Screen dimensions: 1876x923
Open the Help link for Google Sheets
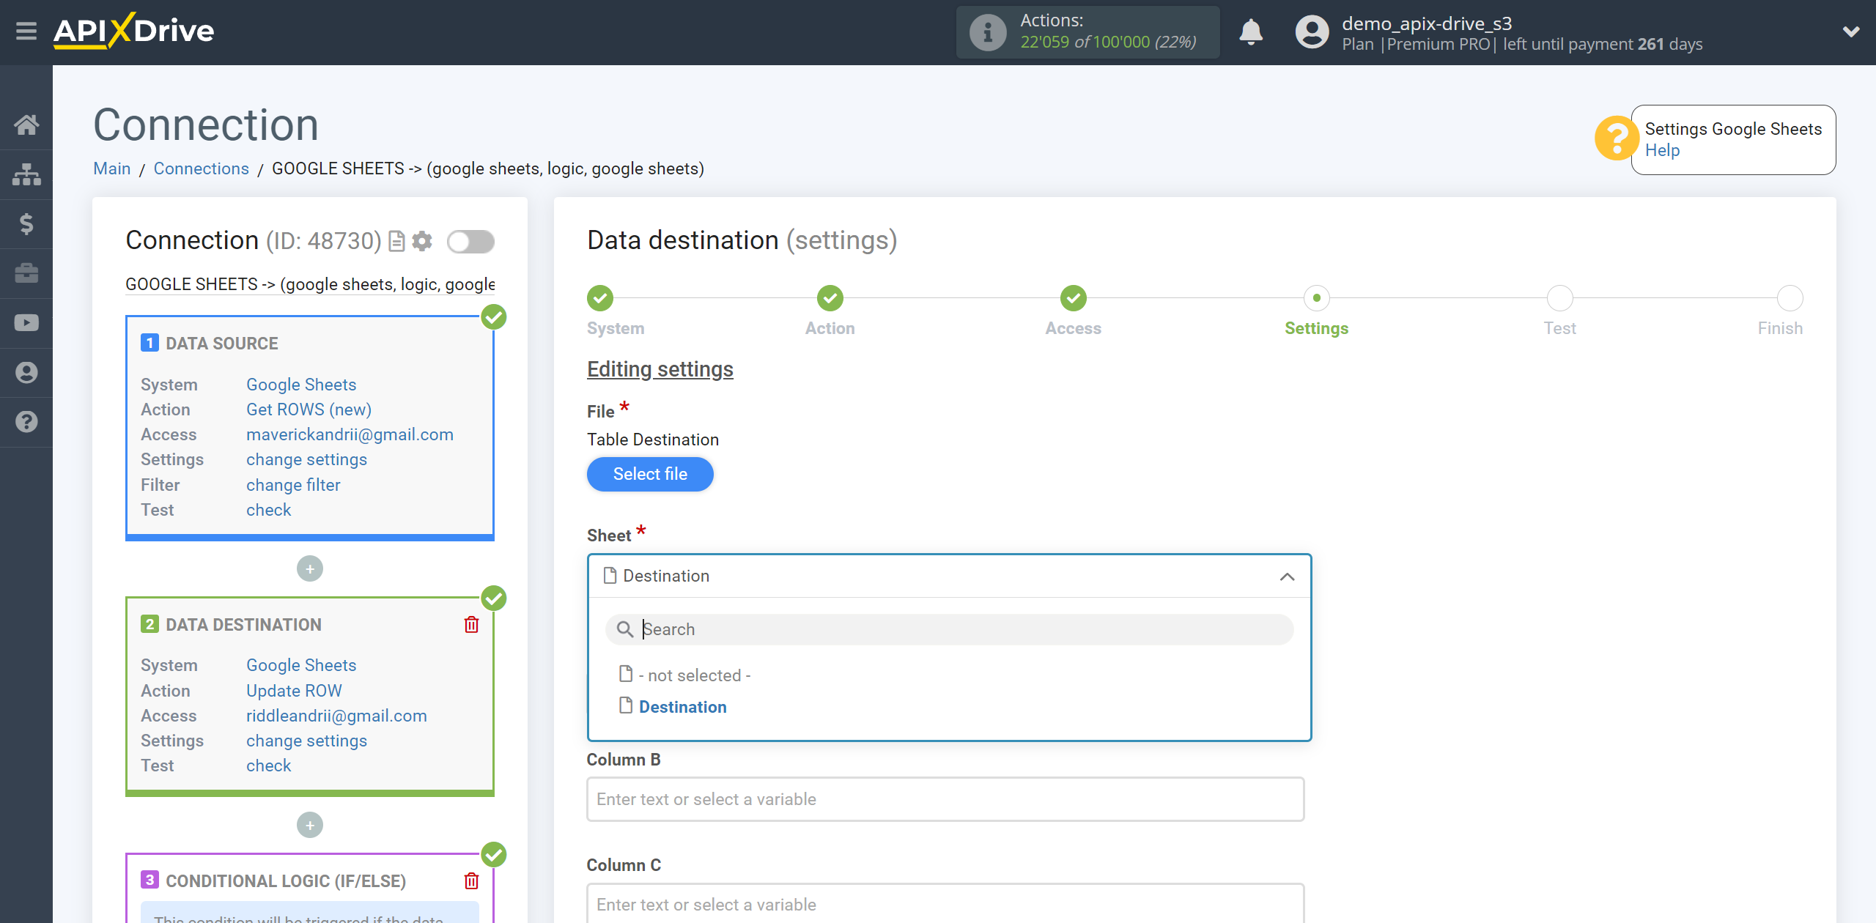(x=1662, y=150)
